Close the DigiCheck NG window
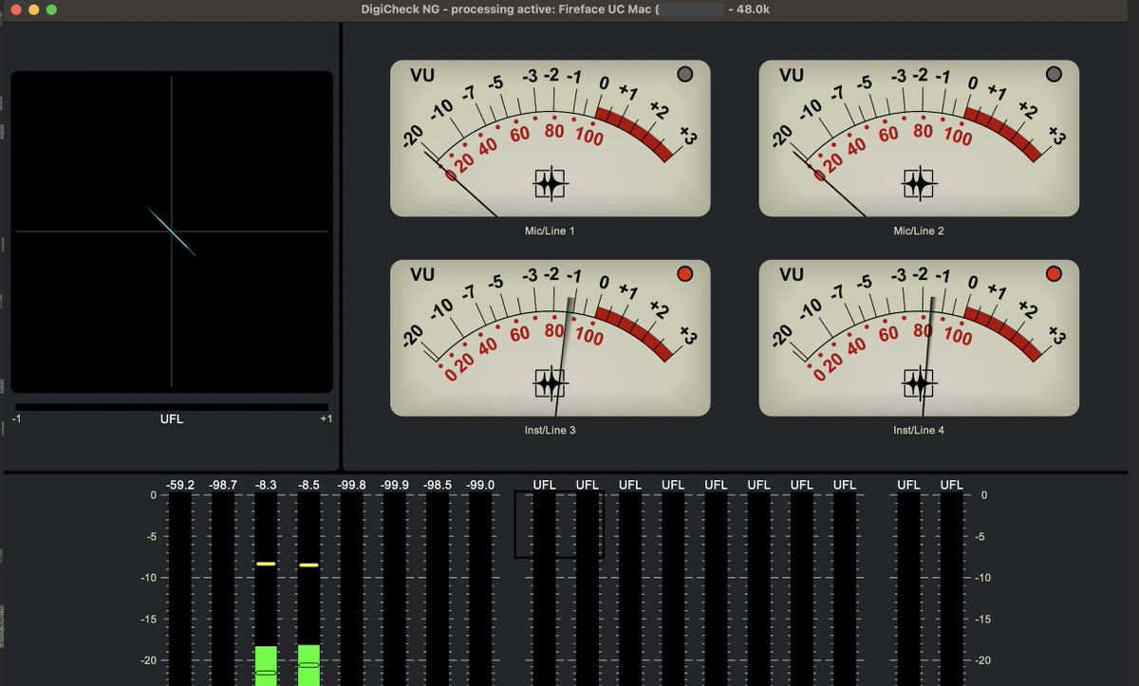This screenshot has height=686, width=1139. pyautogui.click(x=16, y=9)
